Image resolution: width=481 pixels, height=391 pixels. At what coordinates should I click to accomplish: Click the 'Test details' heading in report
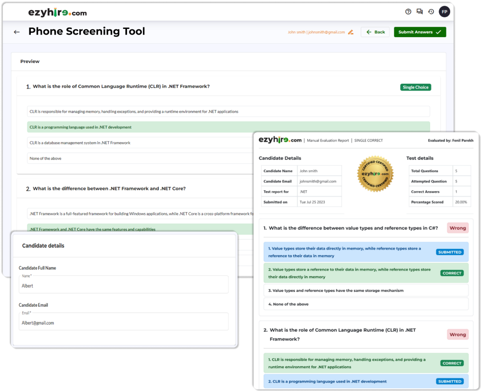[420, 158]
